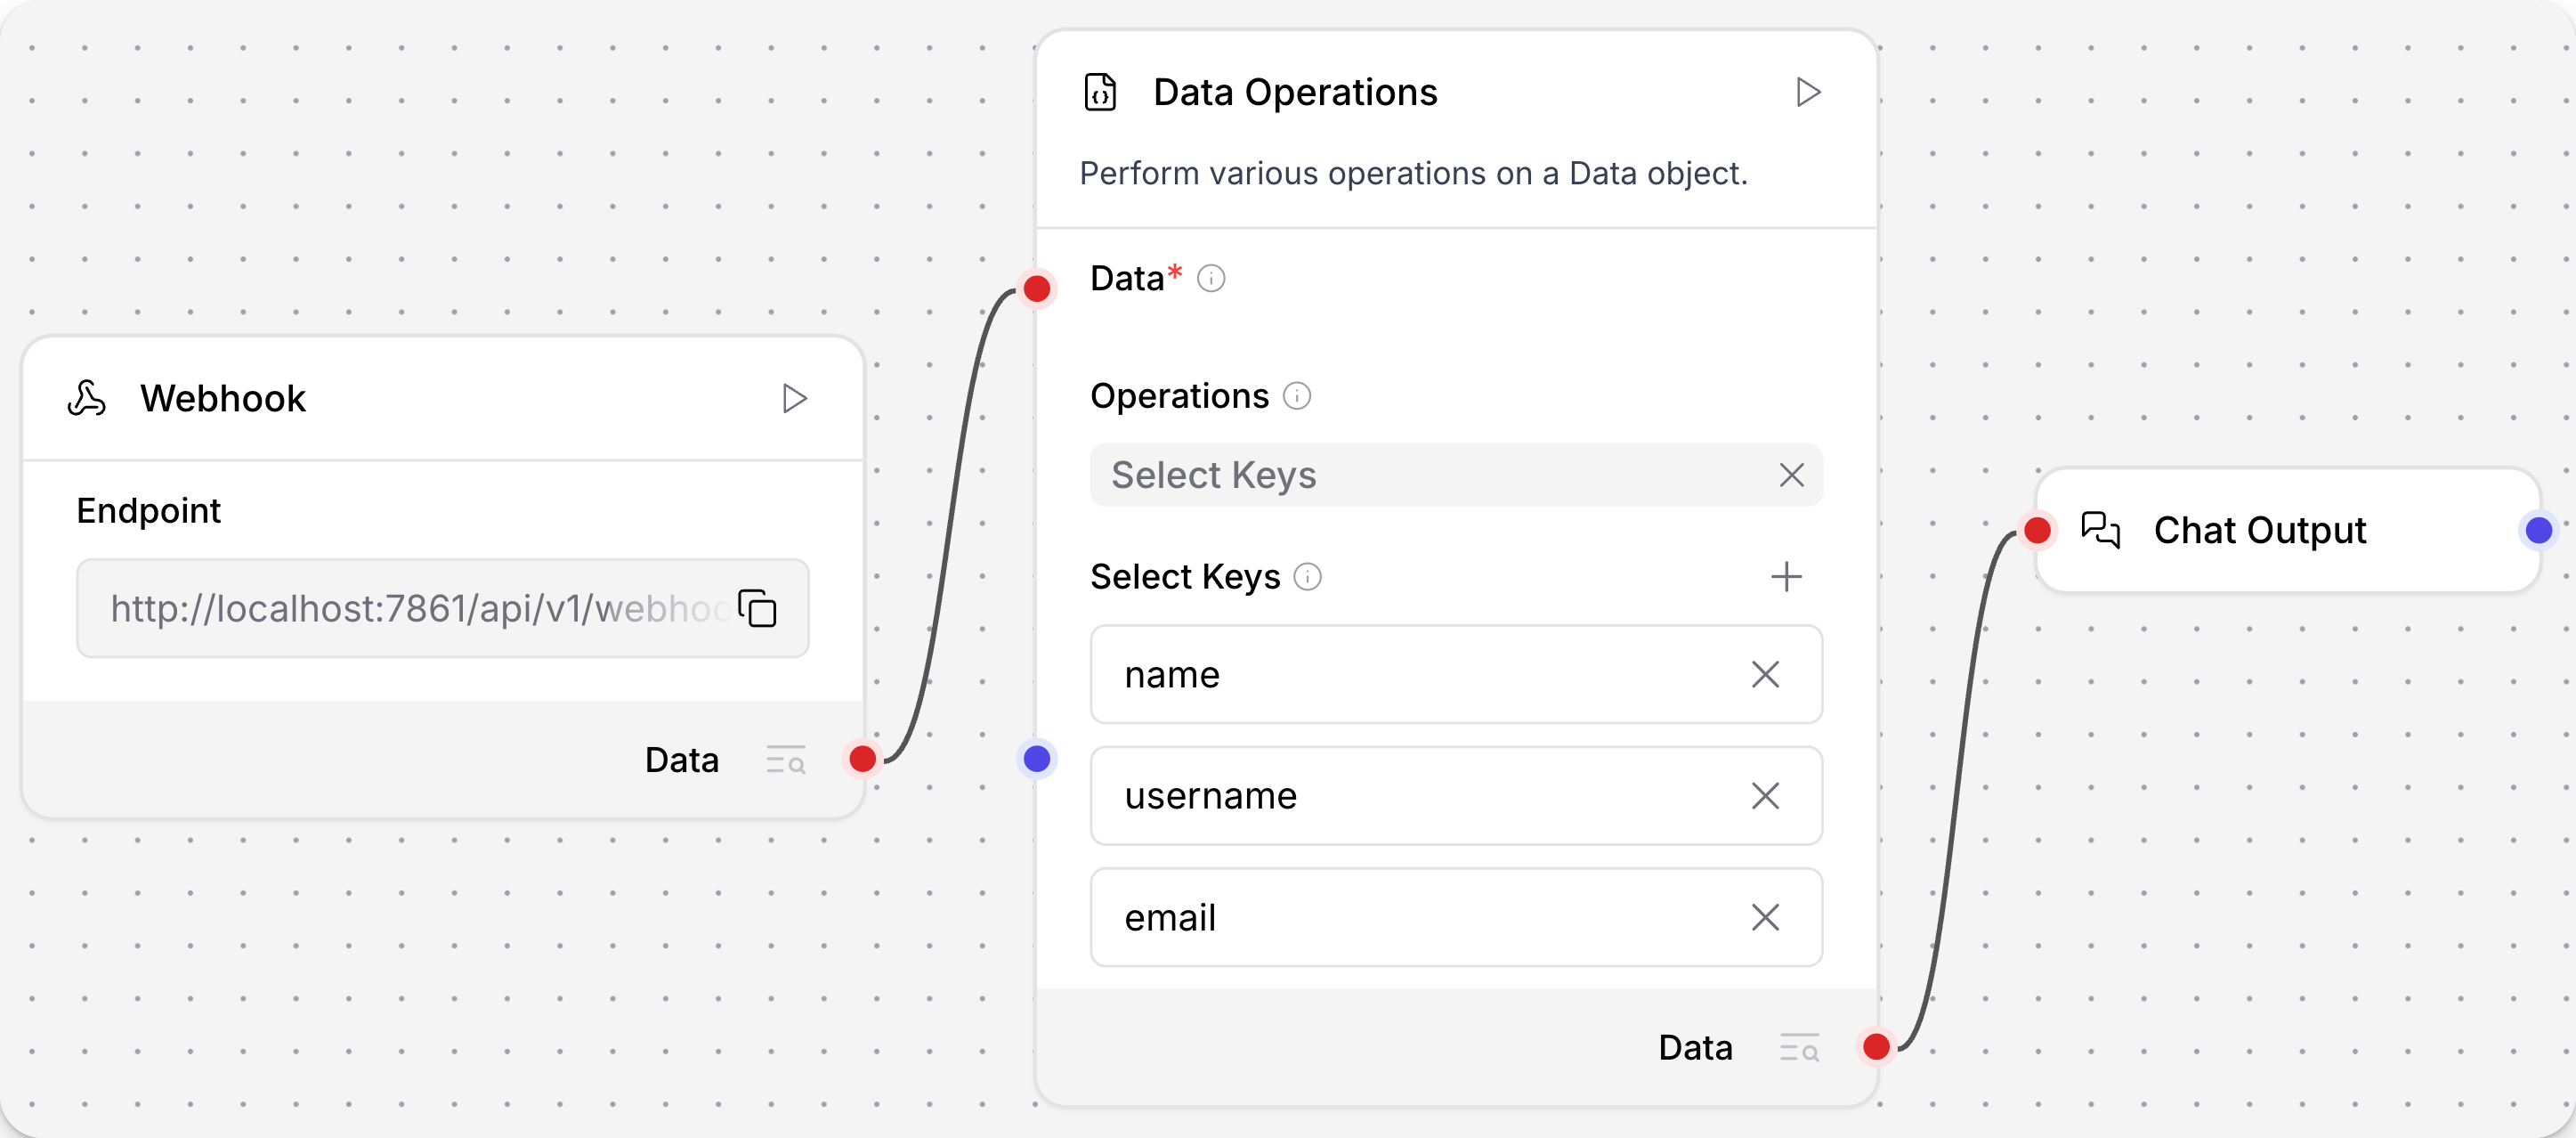This screenshot has width=2576, height=1138.
Task: Open the Webhook Data inspect icon
Action: [x=786, y=760]
